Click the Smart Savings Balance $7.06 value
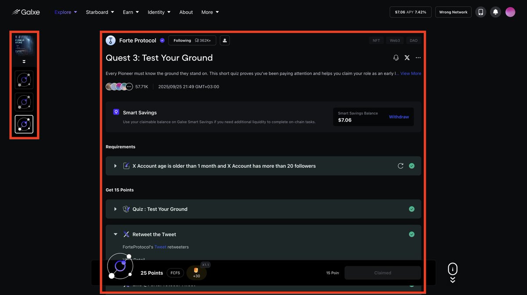 [x=345, y=120]
